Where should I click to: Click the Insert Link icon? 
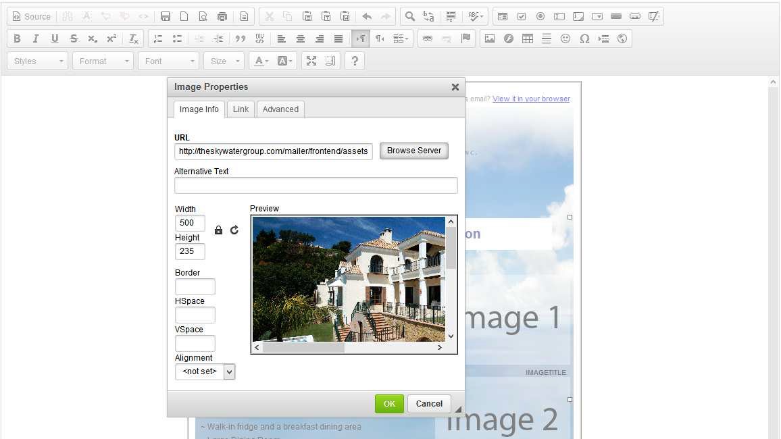tap(428, 38)
